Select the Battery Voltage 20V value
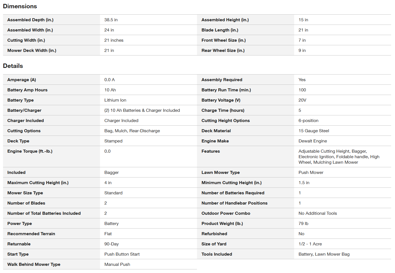 click(302, 100)
